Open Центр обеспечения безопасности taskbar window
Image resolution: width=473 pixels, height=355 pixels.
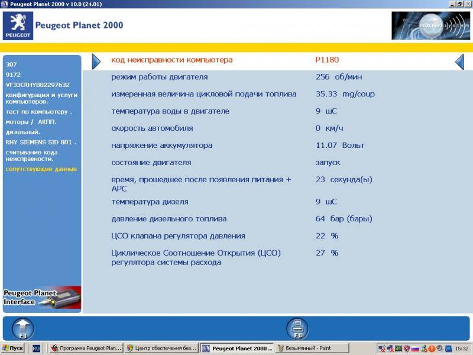click(x=160, y=348)
